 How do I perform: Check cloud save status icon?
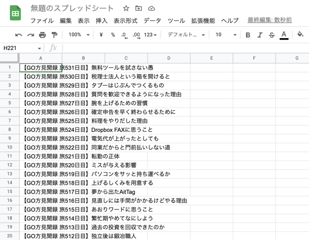pyautogui.click(x=151, y=8)
